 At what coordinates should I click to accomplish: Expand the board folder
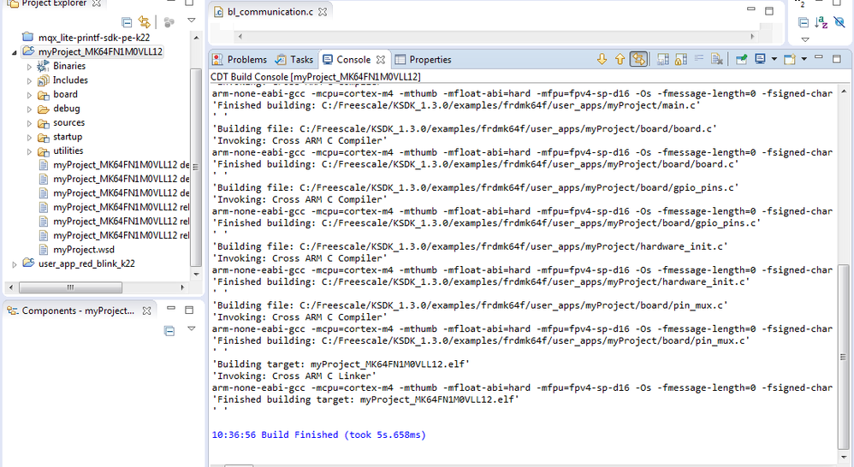pos(29,95)
